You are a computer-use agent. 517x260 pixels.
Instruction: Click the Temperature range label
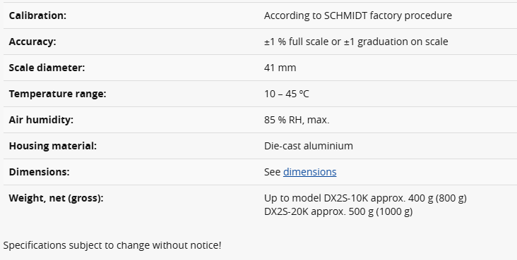tap(57, 94)
